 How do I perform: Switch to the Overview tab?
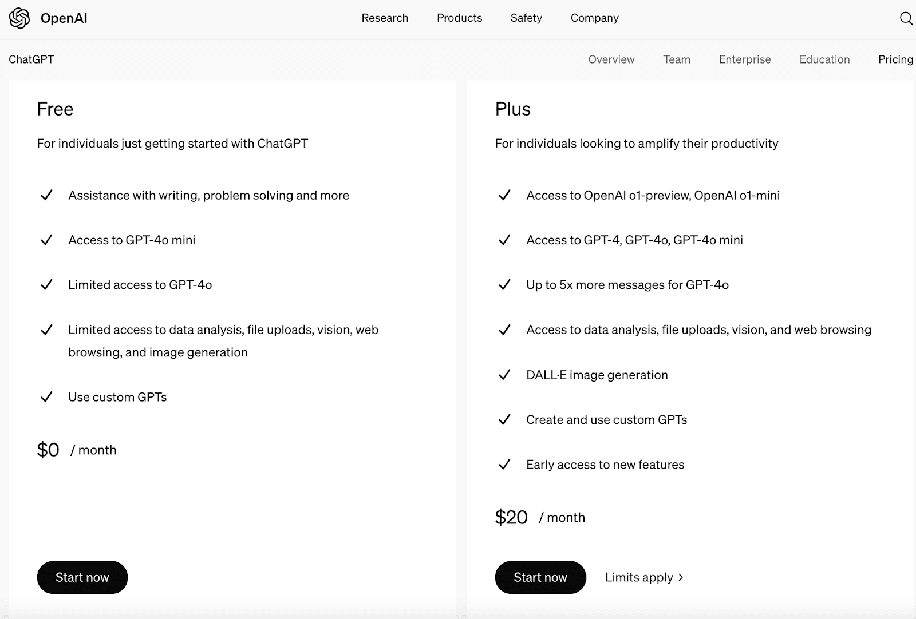(x=611, y=59)
